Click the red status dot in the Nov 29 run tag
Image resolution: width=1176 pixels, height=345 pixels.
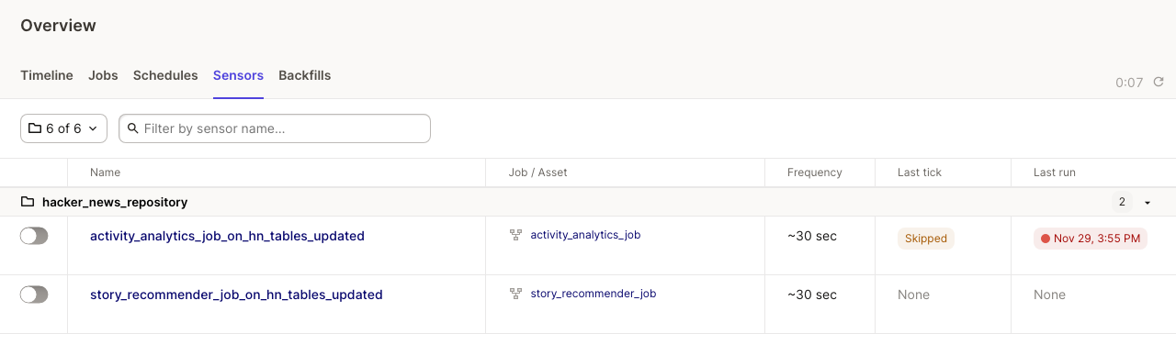(1045, 239)
